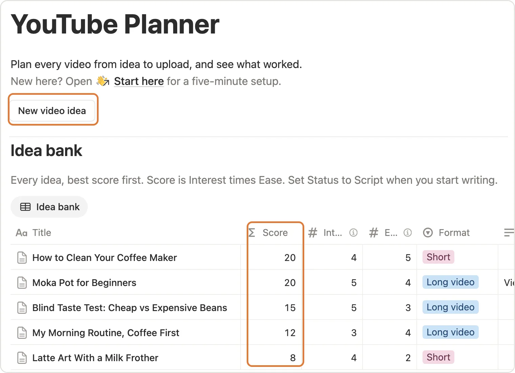Open the Start here link
This screenshot has width=515, height=373.
pos(139,81)
